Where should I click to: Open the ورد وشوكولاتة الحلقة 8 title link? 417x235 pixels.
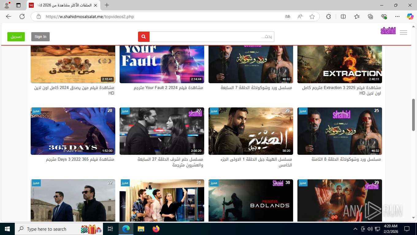tap(346, 159)
